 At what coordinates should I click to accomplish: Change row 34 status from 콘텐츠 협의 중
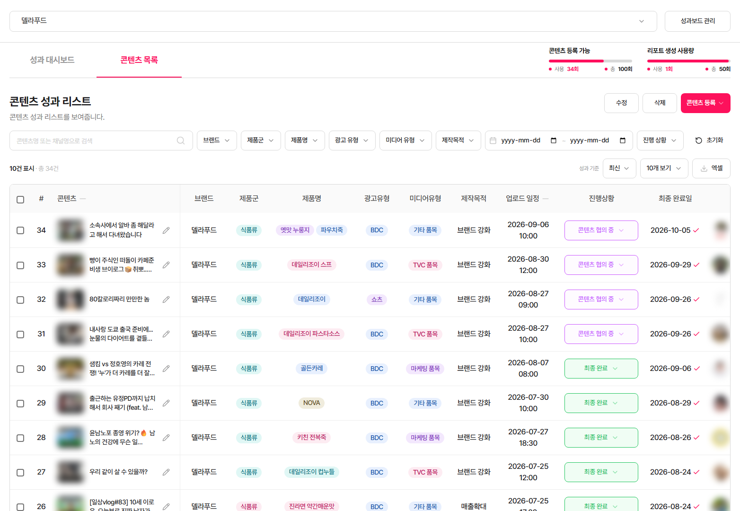pyautogui.click(x=601, y=230)
